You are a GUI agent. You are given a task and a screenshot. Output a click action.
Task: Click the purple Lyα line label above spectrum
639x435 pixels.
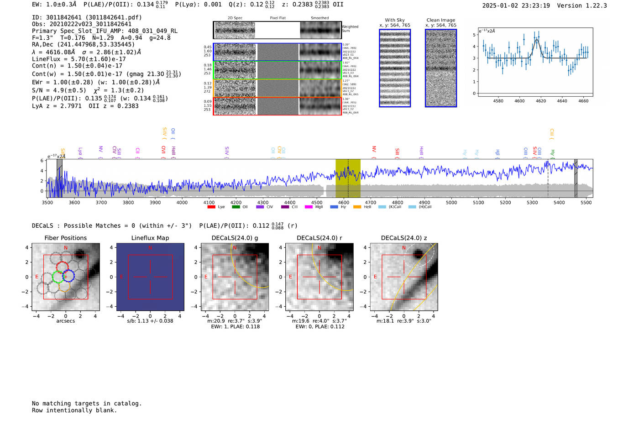click(x=80, y=152)
